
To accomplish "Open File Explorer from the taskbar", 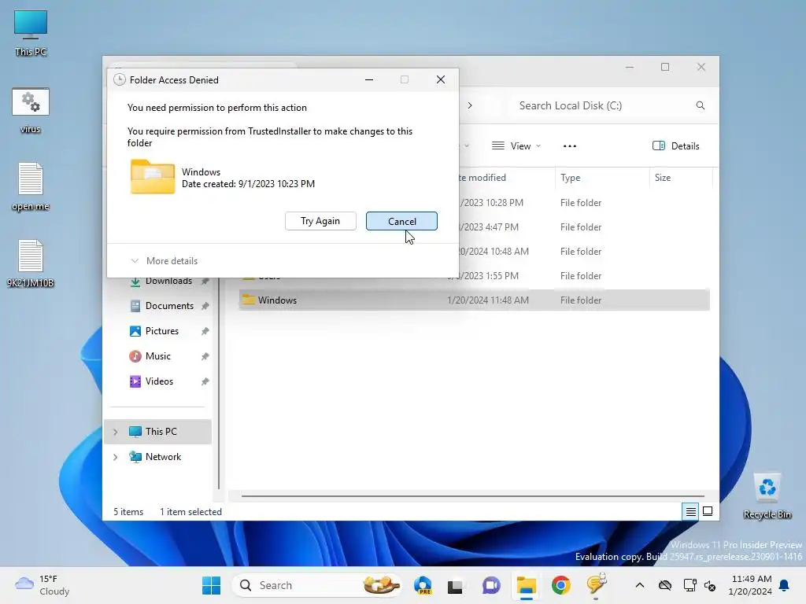I will (526, 585).
